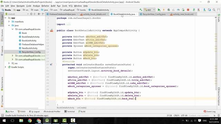Open the Analyze menu
Screen dimensions: 221x124
tap(36, 6)
